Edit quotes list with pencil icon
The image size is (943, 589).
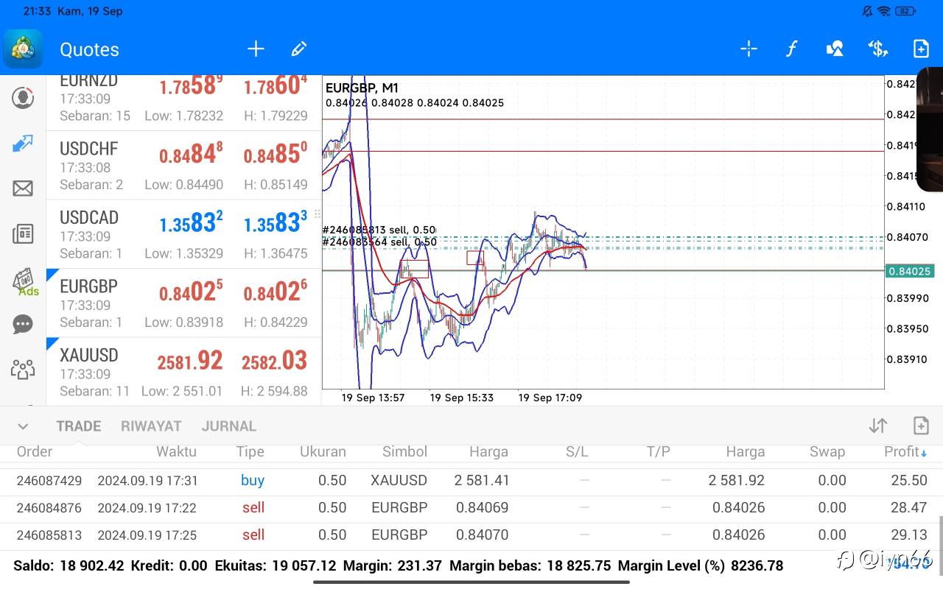tap(298, 49)
